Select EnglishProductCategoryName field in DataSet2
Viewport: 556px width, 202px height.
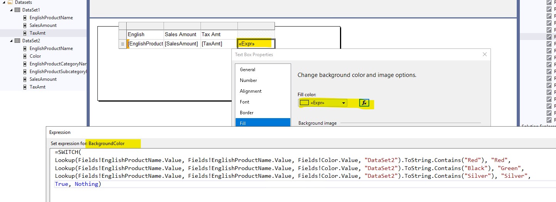click(x=58, y=64)
